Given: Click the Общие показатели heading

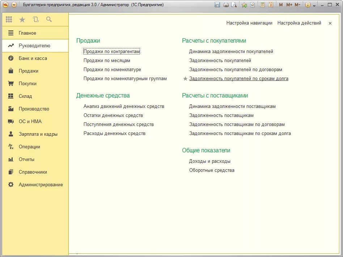Looking at the screenshot, I should [x=206, y=150].
